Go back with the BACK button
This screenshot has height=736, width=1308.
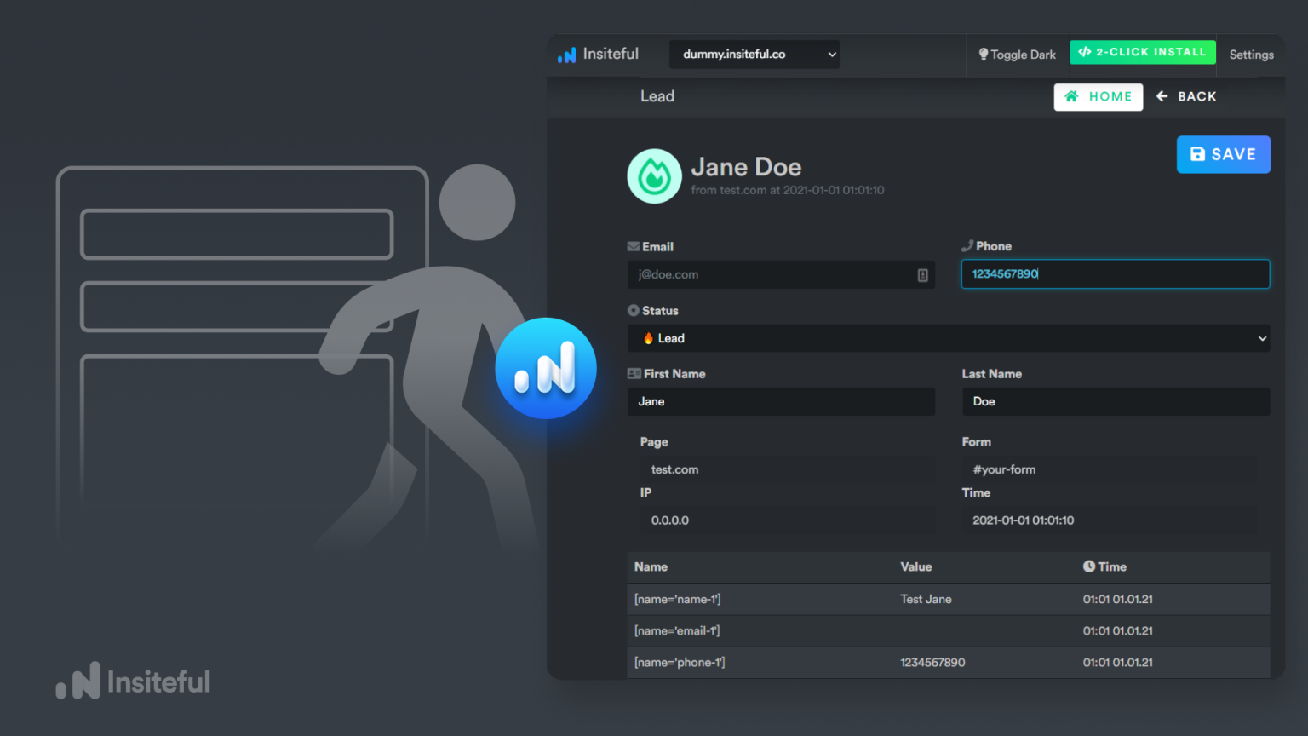[x=1186, y=97]
